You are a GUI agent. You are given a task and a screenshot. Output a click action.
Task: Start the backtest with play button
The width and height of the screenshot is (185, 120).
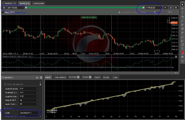pyautogui.click(x=165, y=8)
